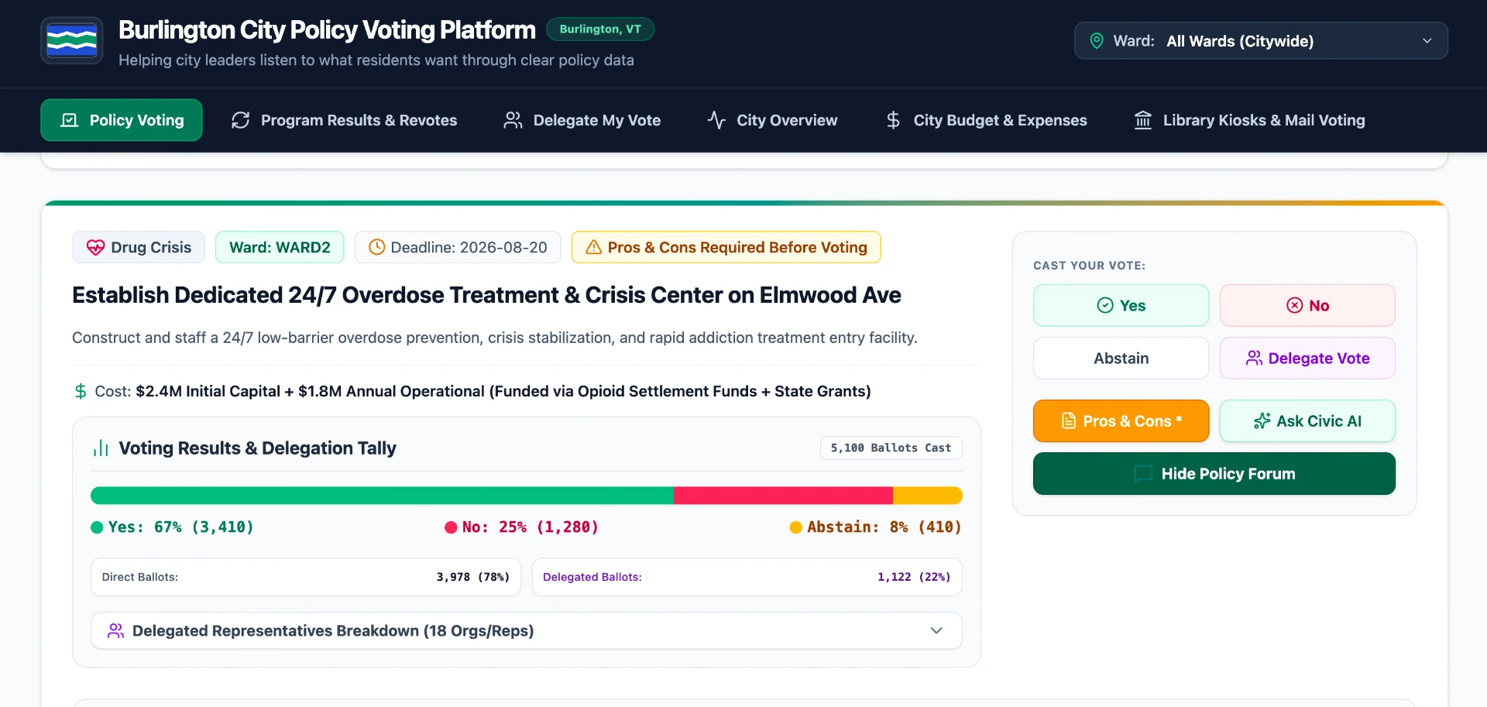The image size is (1487, 707).
Task: Click the 'Deadline: 2026-08-20' text
Action: [469, 247]
